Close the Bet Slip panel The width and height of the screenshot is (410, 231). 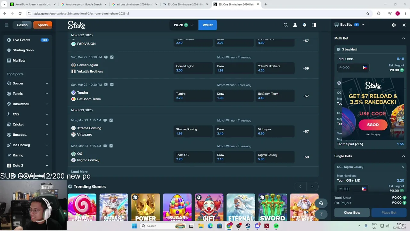pos(404,25)
